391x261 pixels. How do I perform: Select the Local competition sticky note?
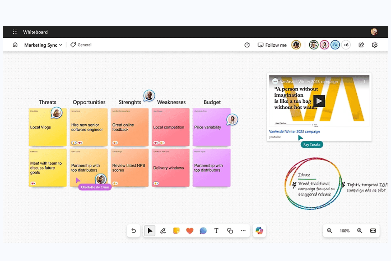point(171,127)
